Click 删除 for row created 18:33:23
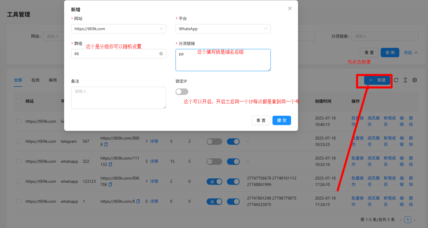The width and height of the screenshot is (428, 228). click(x=411, y=141)
